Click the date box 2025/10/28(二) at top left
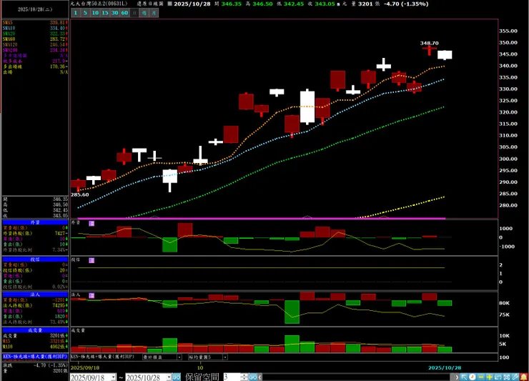 [35, 9]
